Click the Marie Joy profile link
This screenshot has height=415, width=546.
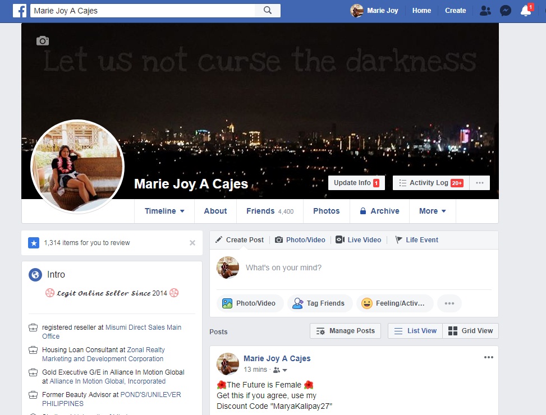[x=382, y=11]
